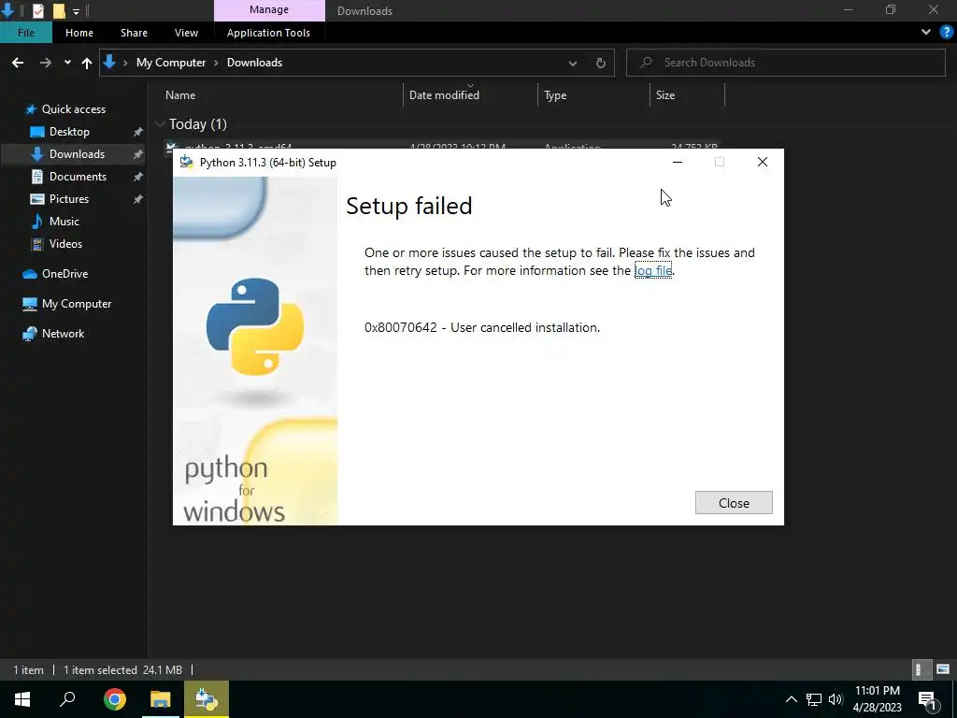Go back with the back arrow
The height and width of the screenshot is (718, 957).
tap(18, 63)
